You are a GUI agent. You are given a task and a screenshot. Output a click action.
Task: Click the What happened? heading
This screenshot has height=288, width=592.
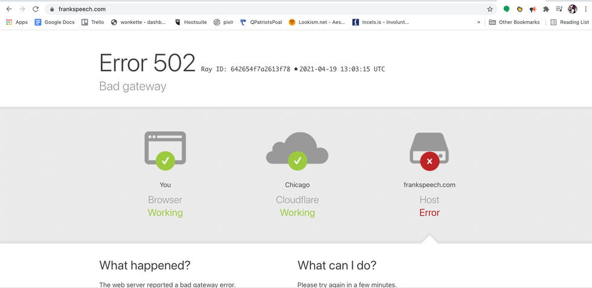[145, 266]
